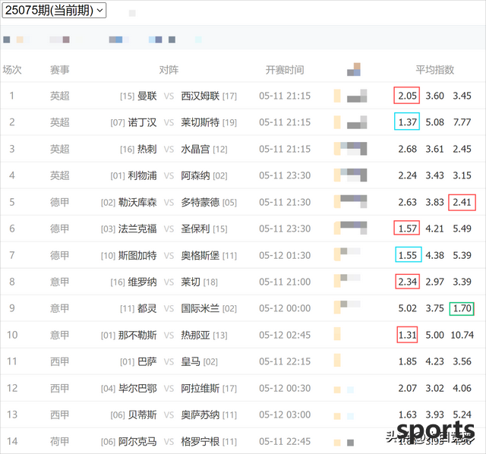This screenshot has width=486, height=454.
Task: Select home team 曼联 in row 1
Action: tap(147, 96)
